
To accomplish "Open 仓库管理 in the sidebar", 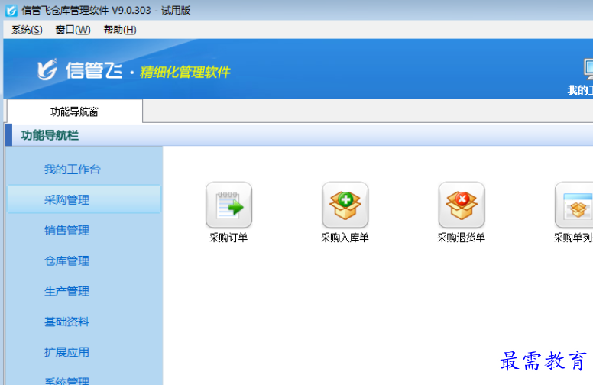I will tap(66, 260).
